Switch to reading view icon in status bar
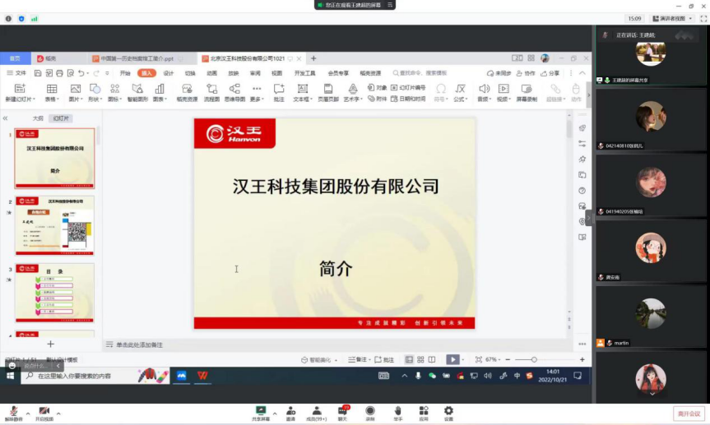 (432, 359)
